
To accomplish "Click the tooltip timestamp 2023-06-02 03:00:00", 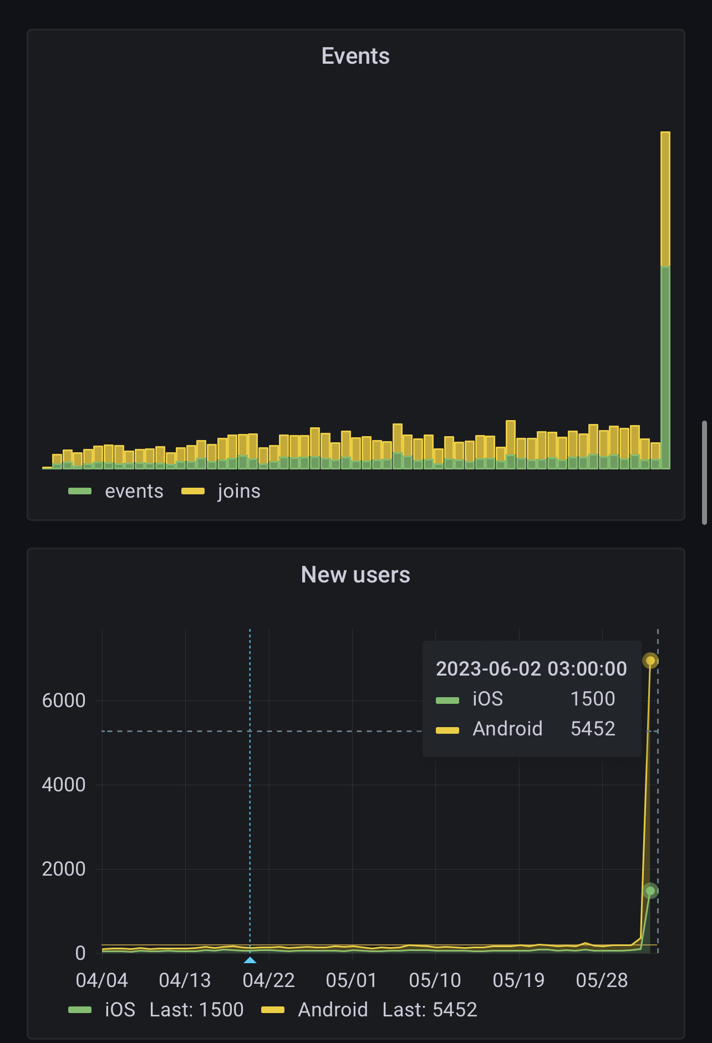I will pyautogui.click(x=532, y=669).
